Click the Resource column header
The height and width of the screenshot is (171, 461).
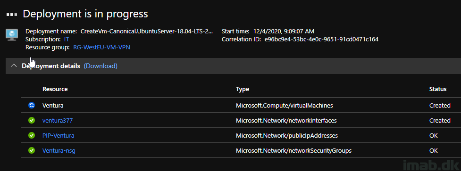tap(55, 89)
